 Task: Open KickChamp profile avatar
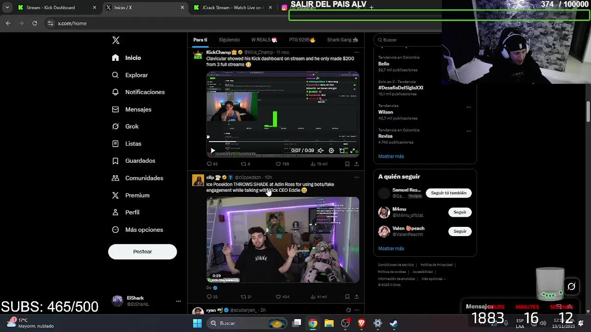click(198, 55)
